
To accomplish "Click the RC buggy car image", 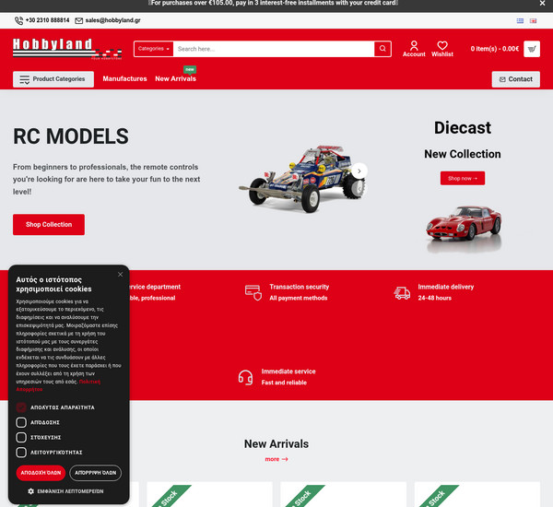I will click(x=302, y=178).
